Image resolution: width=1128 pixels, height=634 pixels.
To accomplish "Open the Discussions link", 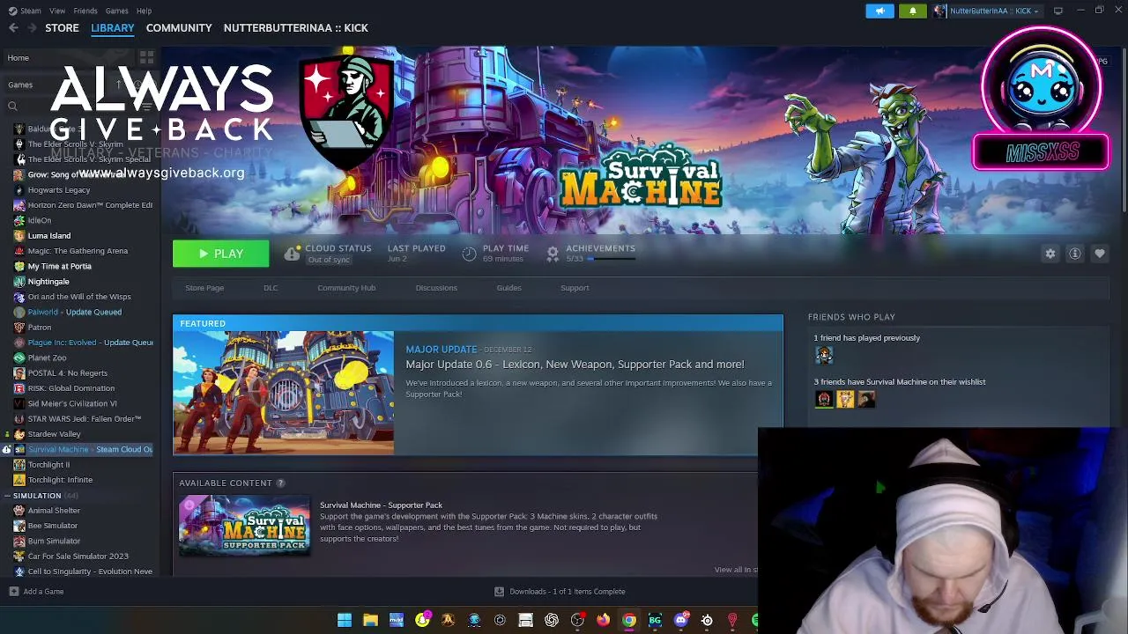I will [x=436, y=288].
